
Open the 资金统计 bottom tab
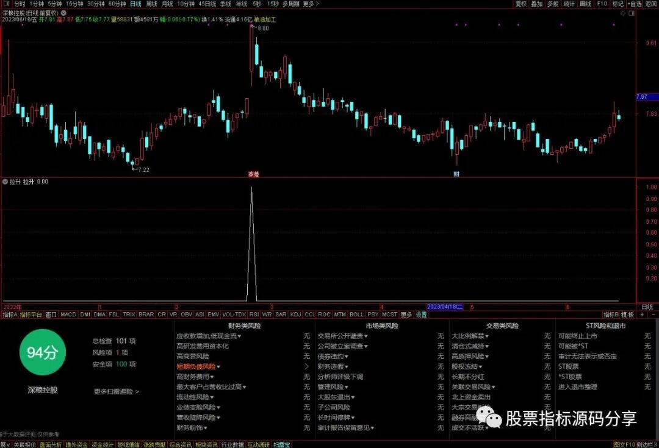(102, 444)
